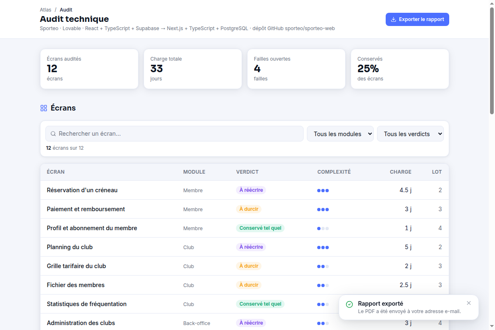Click the Écrans audités stat card
The image size is (495, 330).
(x=89, y=69)
